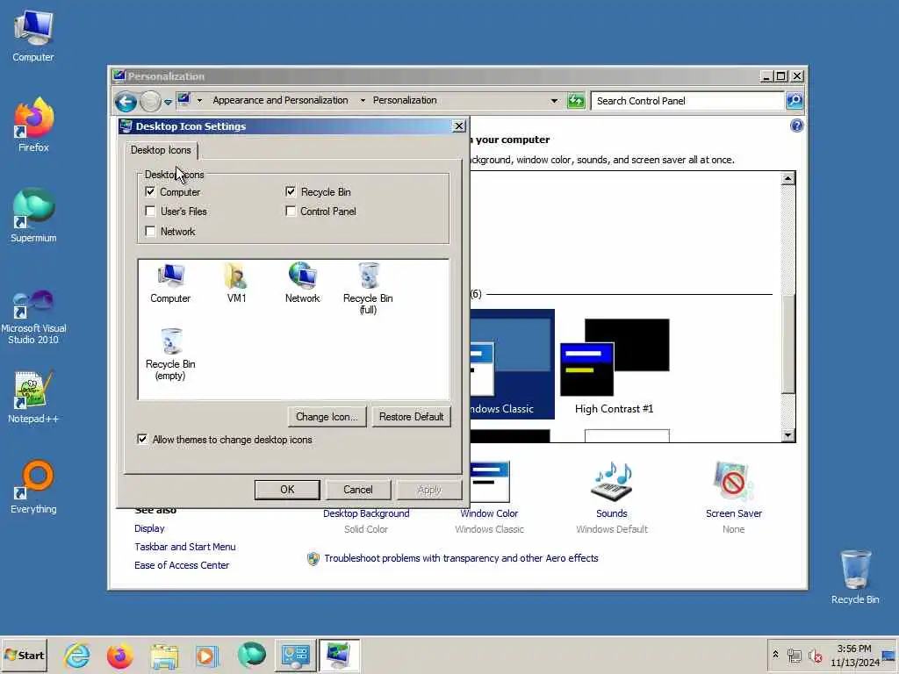This screenshot has width=899, height=674.
Task: Uncheck the Recycle Bin checkbox
Action: coord(291,191)
